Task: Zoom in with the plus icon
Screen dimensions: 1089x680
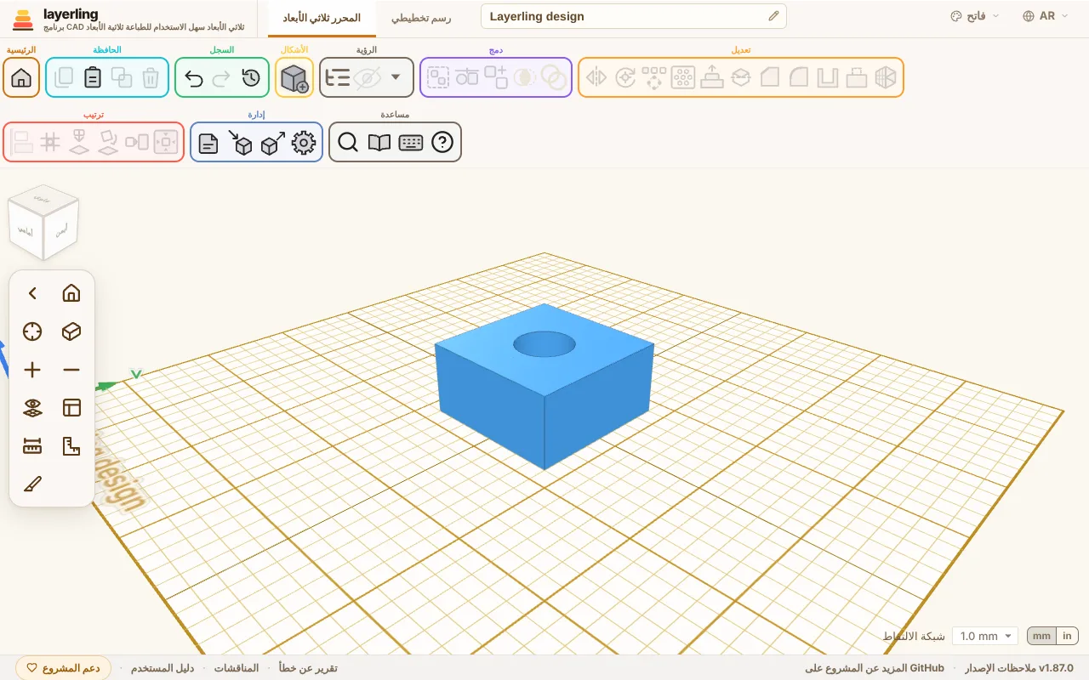Action: 32,370
